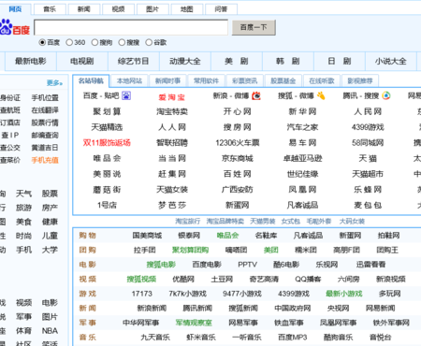Viewport: 421px width, 346px height.
Task: Switch to the 影视推荐 tab
Action: (360, 81)
